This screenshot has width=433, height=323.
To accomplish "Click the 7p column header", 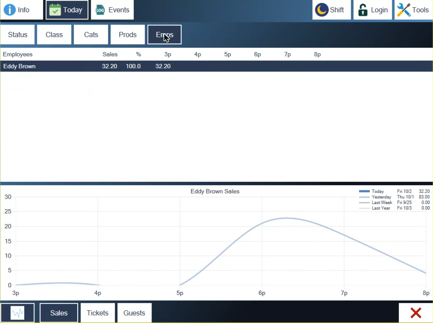I will pos(288,55).
